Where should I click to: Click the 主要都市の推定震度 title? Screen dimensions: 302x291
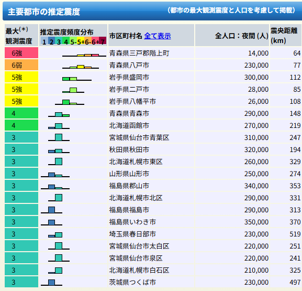coord(44,12)
